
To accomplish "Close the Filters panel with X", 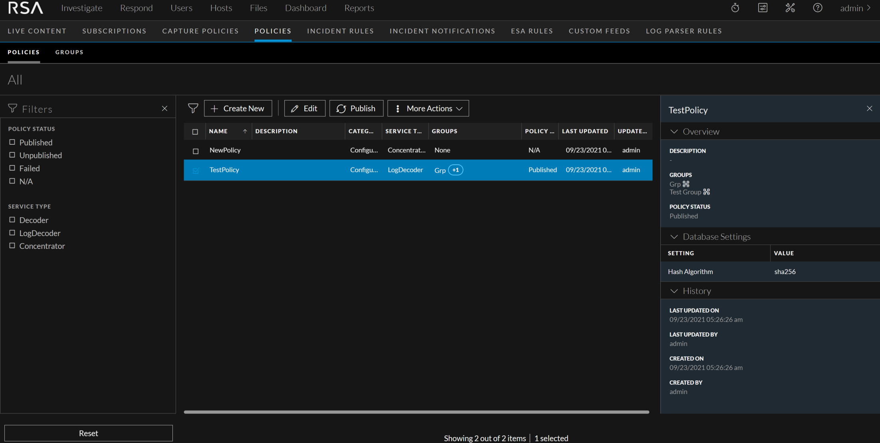I will pos(165,108).
